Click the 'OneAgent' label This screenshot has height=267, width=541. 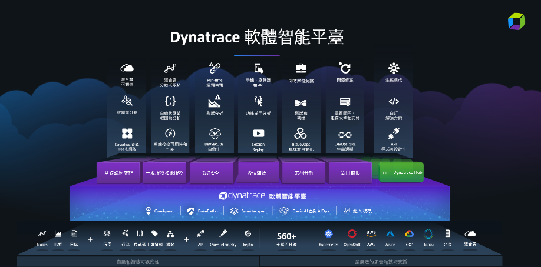pos(164,211)
